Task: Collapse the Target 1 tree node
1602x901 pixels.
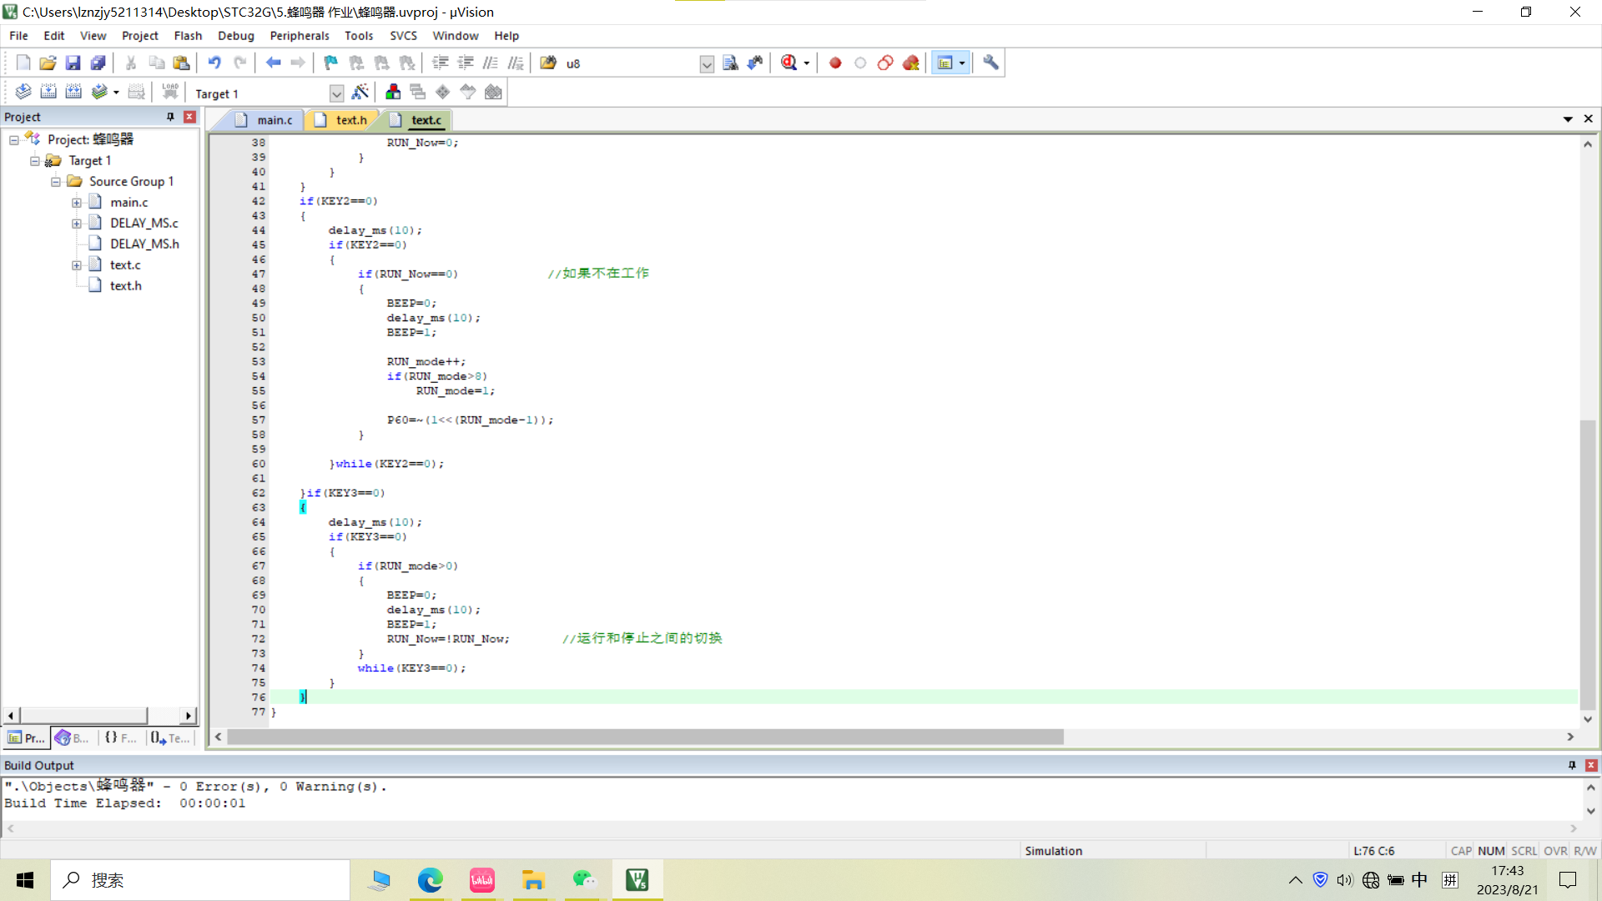Action: [35, 161]
